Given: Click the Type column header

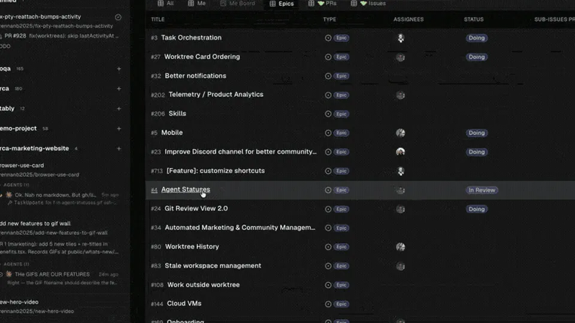Looking at the screenshot, I should pyautogui.click(x=329, y=19).
